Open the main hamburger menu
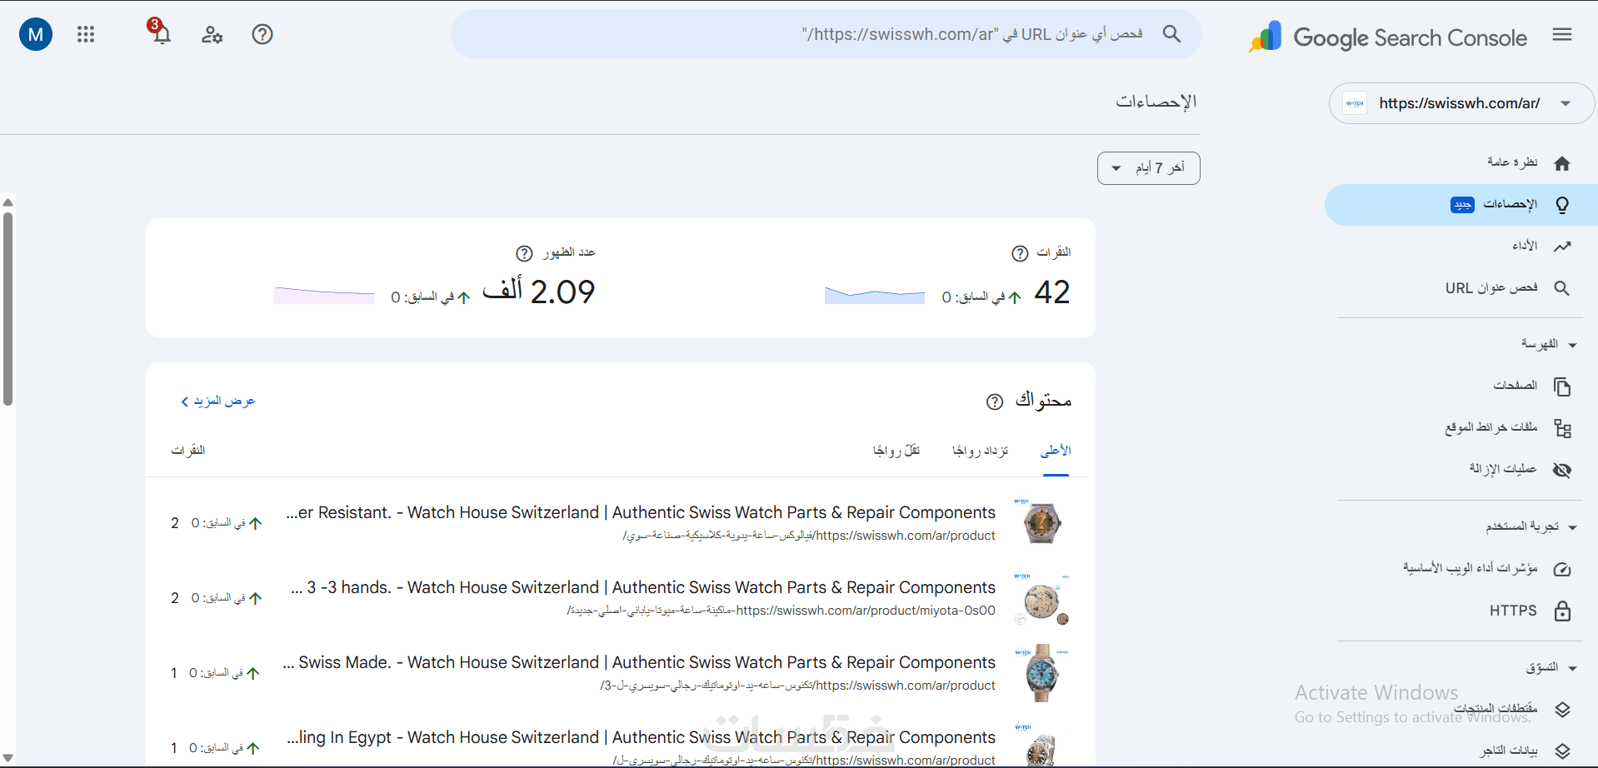The width and height of the screenshot is (1598, 768). tap(1562, 34)
